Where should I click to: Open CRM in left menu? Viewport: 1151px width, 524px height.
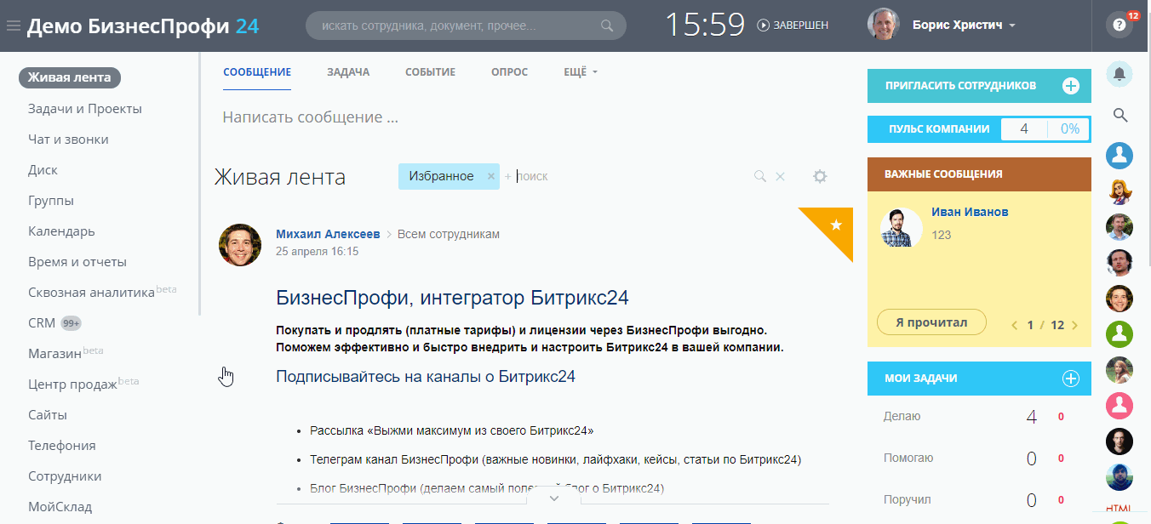click(x=42, y=323)
